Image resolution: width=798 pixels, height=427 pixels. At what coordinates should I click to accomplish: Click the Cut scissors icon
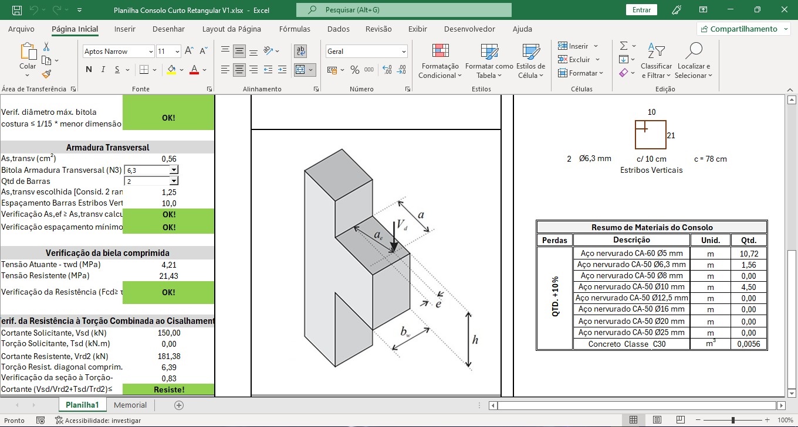(46, 47)
